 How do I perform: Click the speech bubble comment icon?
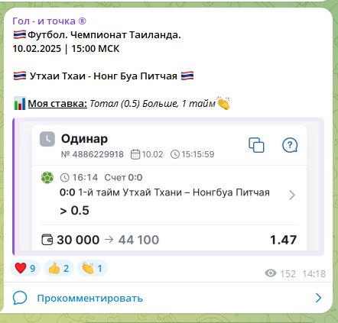coord(20,298)
